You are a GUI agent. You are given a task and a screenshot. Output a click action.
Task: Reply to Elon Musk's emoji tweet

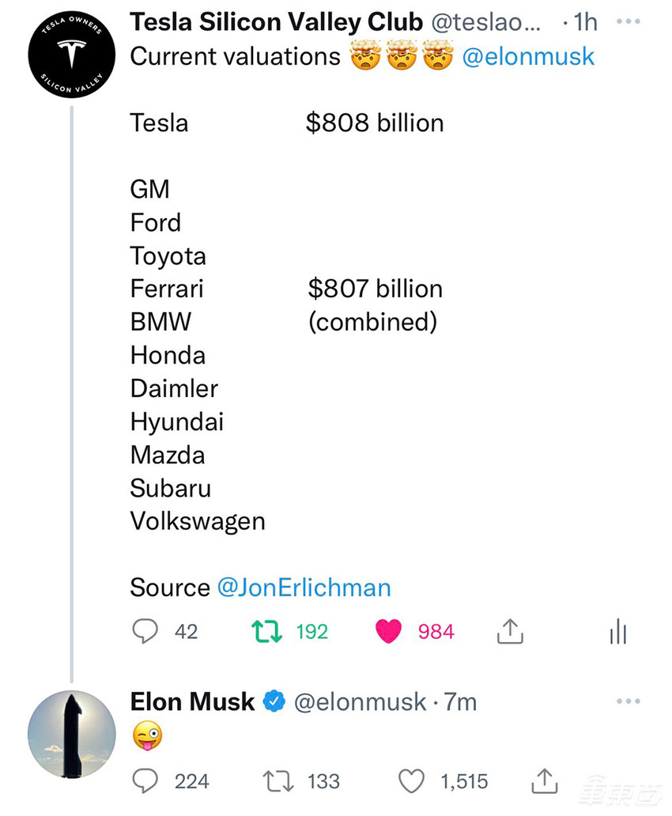click(x=145, y=781)
